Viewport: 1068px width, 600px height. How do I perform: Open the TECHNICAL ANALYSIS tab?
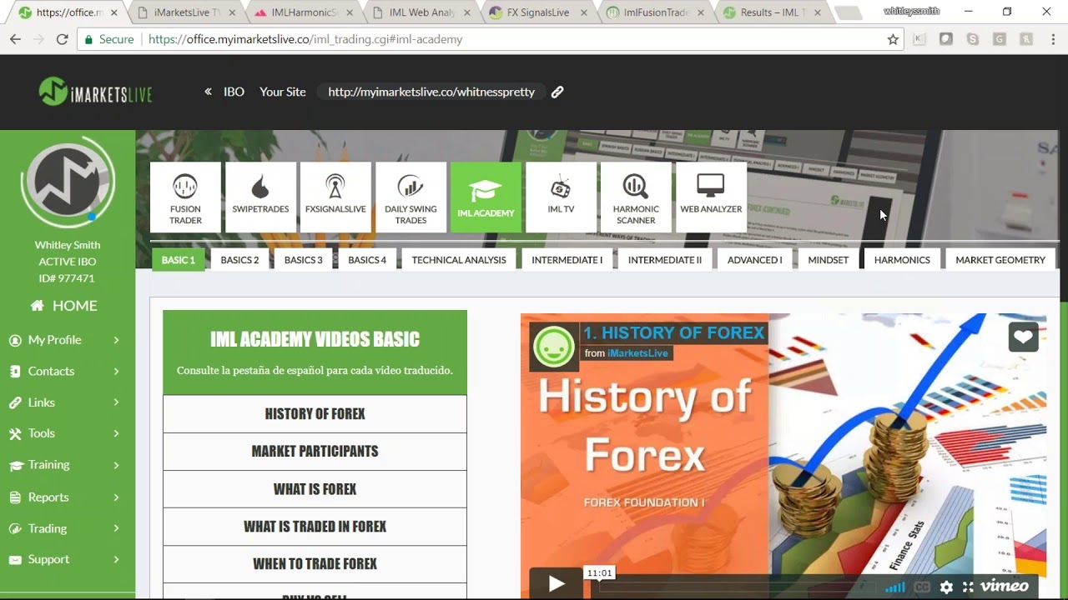pos(459,260)
